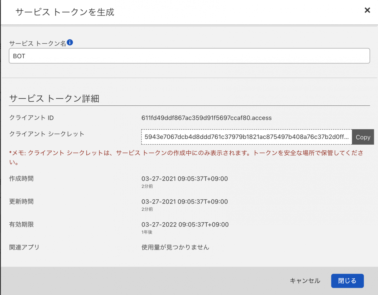Click the 1年後 label under expiration
Image resolution: width=378 pixels, height=295 pixels.
pos(147,232)
